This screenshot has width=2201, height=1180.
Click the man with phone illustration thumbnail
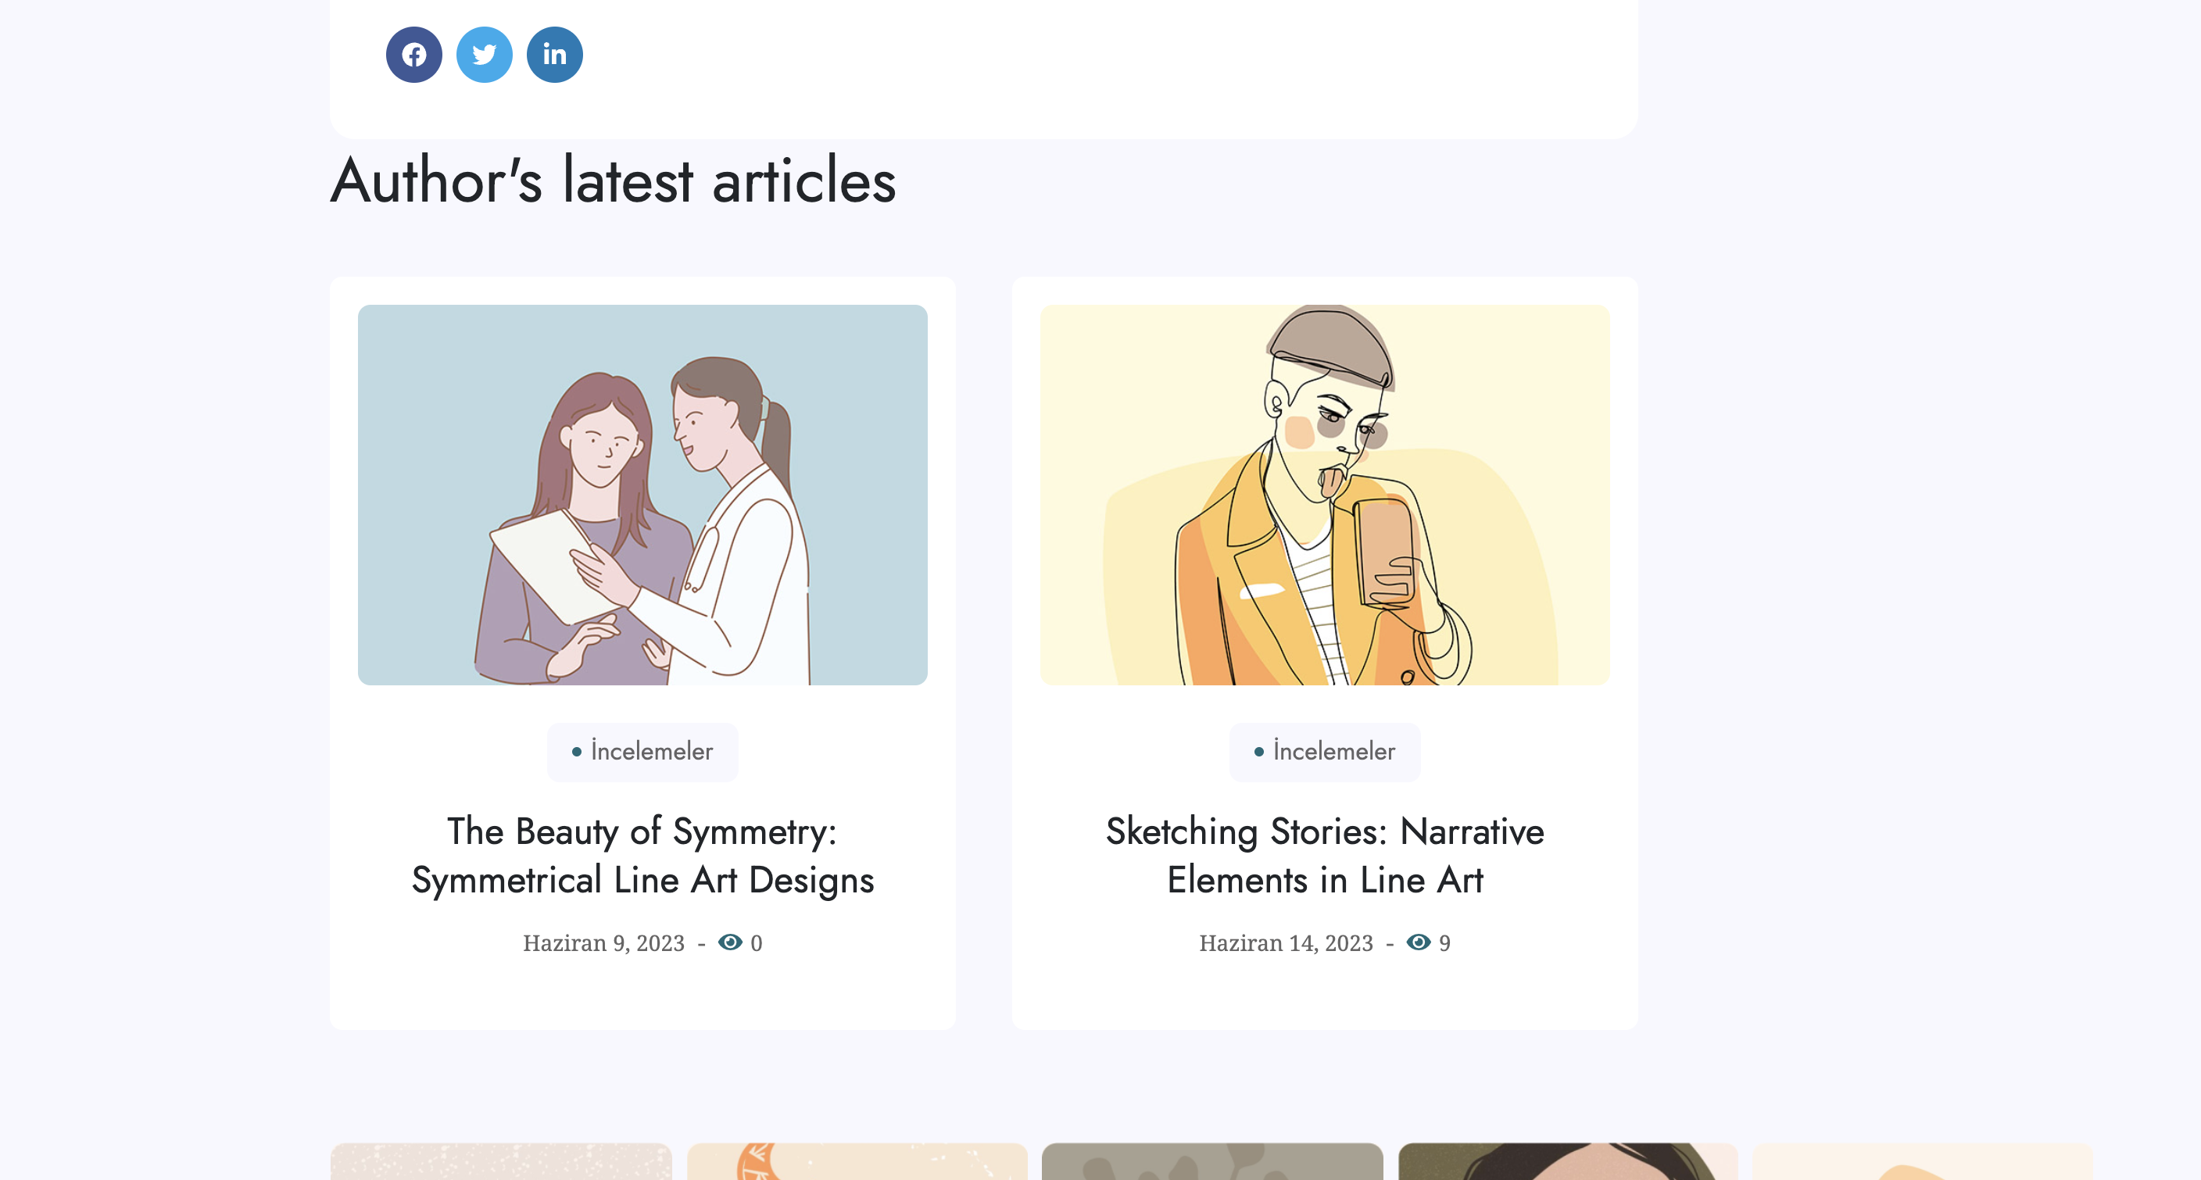pos(1324,495)
